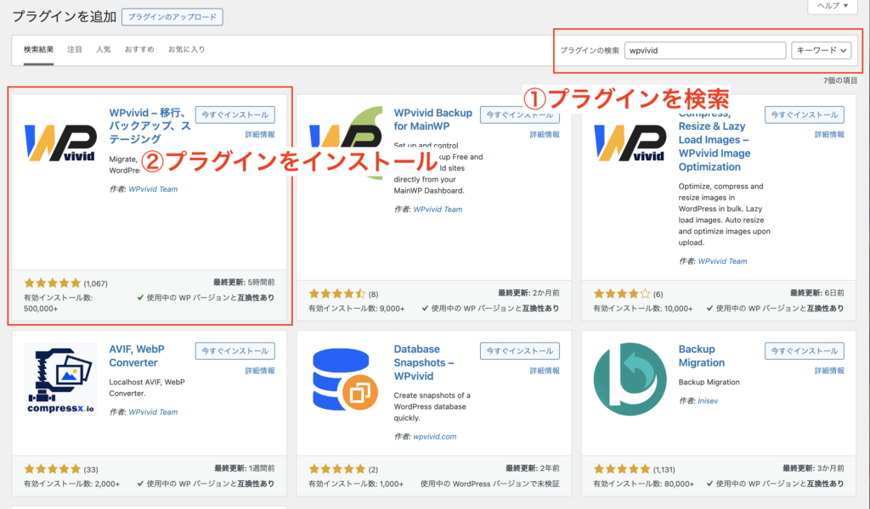Open the WPvivid Image Optimization title link

[x=715, y=140]
